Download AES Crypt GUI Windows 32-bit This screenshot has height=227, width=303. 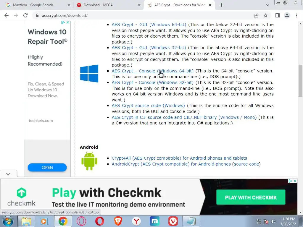[x=149, y=48]
